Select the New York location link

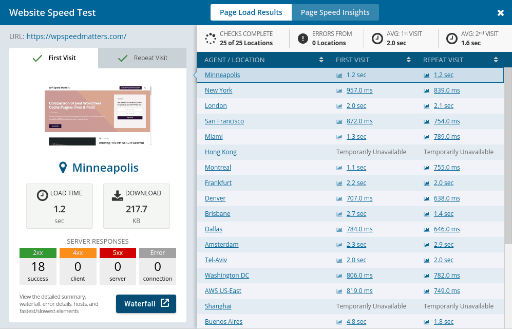(x=218, y=90)
